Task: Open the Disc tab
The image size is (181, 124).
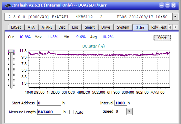Action: 62,27
